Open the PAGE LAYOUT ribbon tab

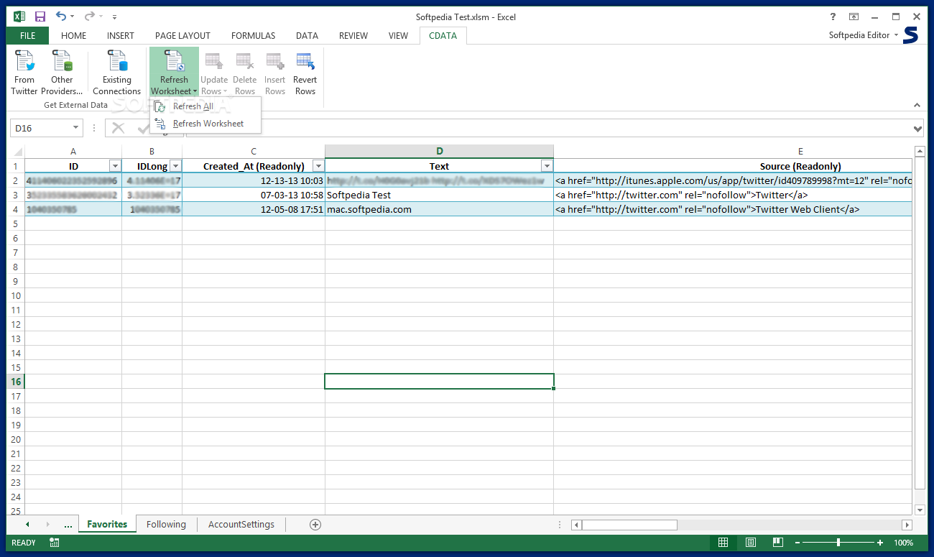click(x=182, y=35)
